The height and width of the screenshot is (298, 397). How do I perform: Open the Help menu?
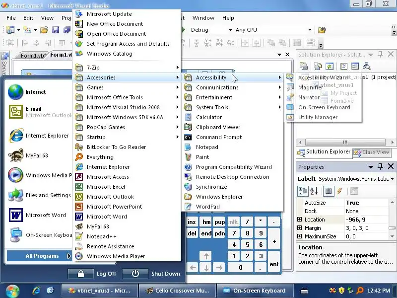pos(228,18)
